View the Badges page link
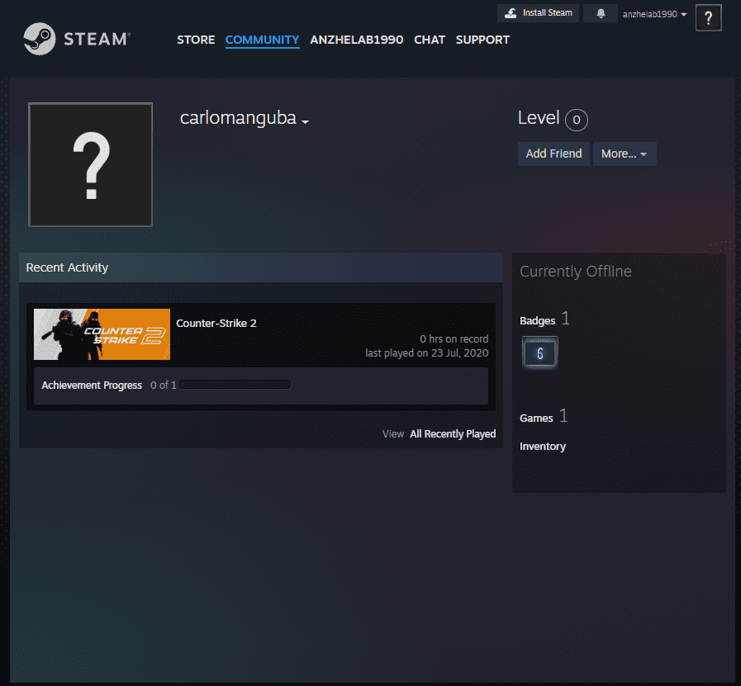The width and height of the screenshot is (741, 686). click(537, 320)
